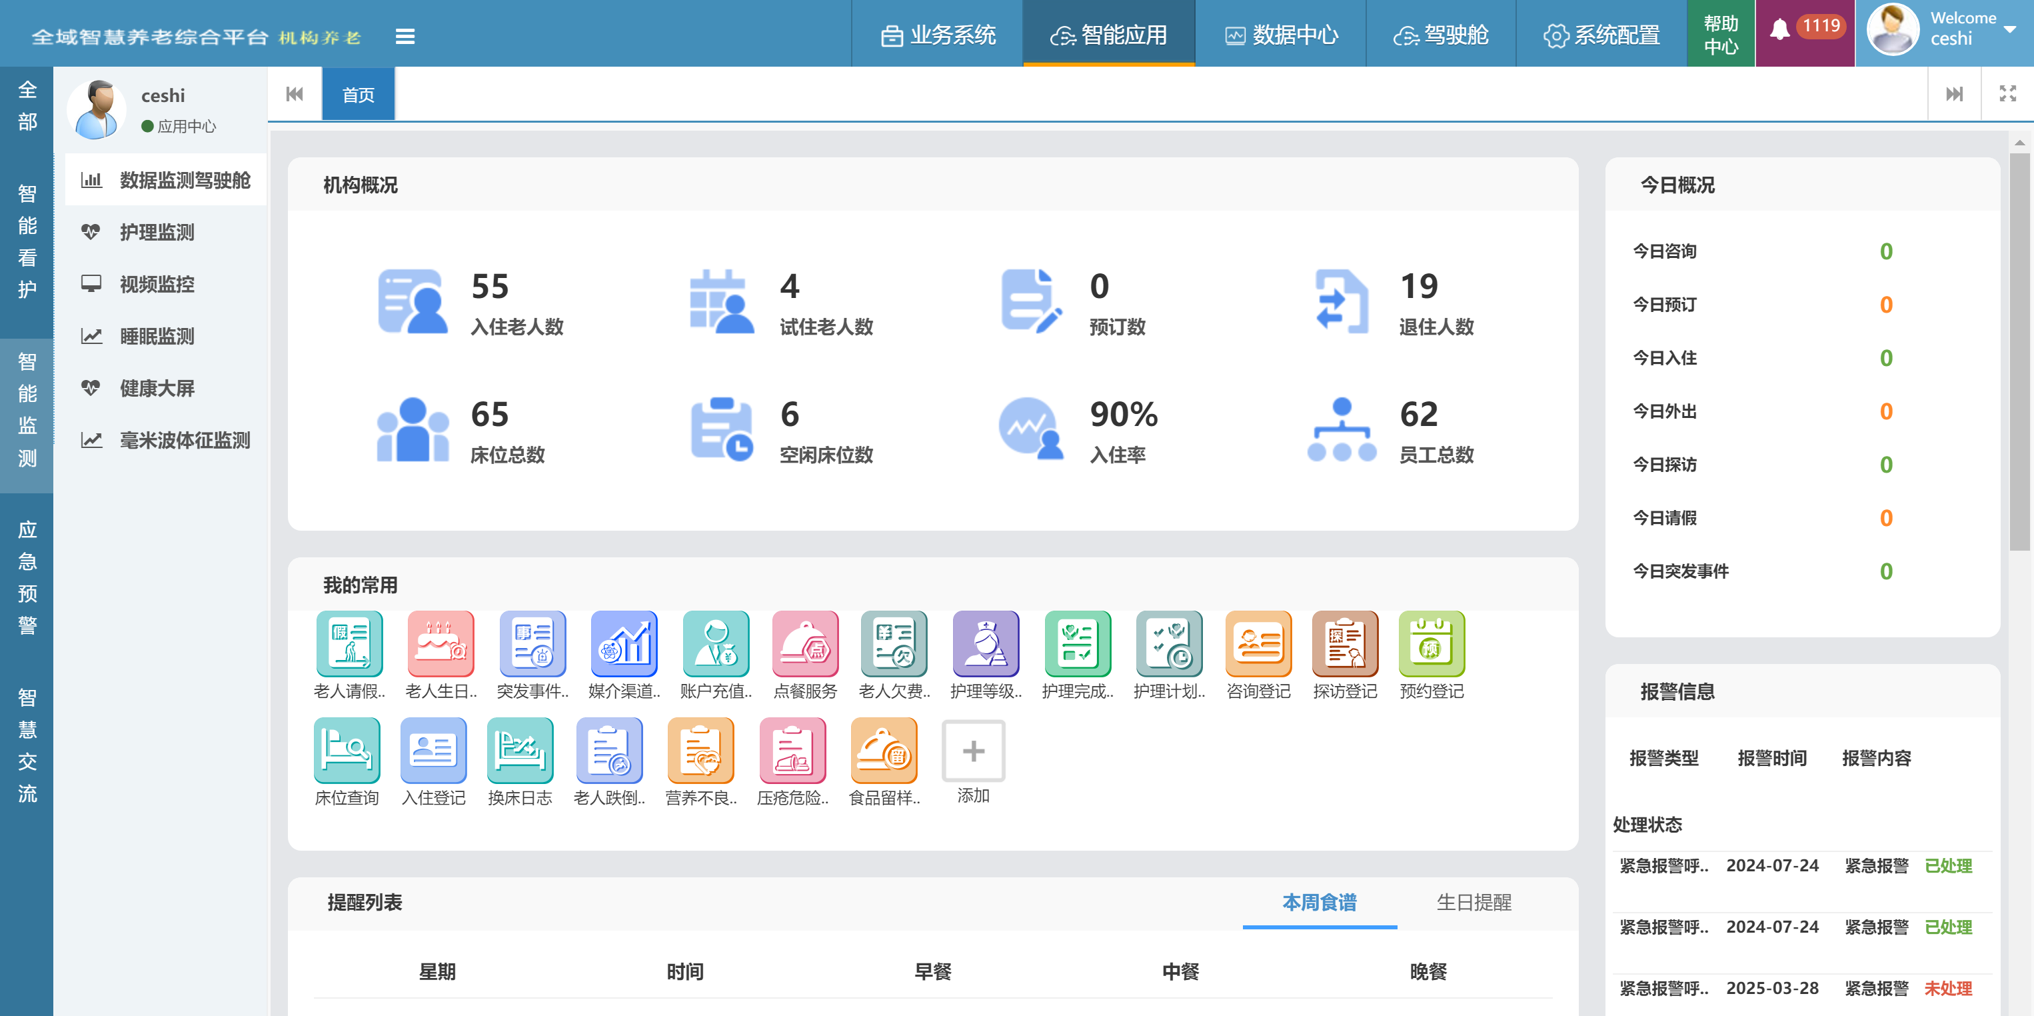Open 睡眠监测 in the sidebar
Screen dimensions: 2034x1016
[x=166, y=337]
